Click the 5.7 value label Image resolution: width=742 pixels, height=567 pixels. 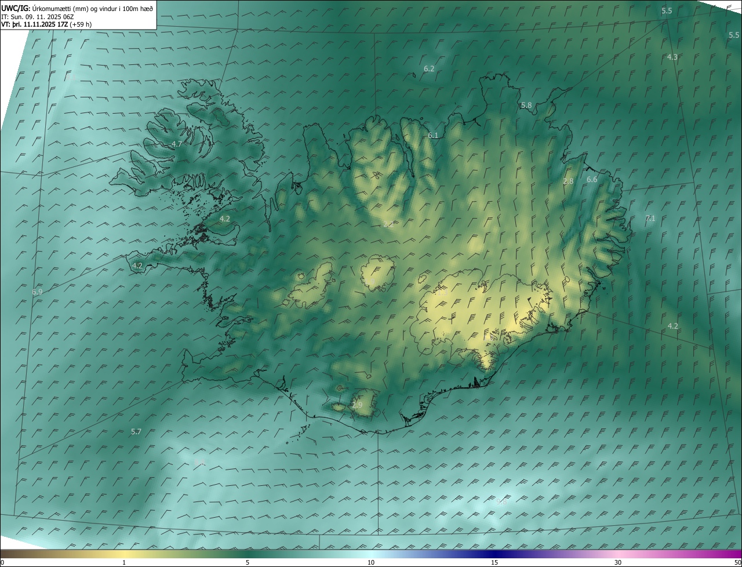(x=136, y=431)
